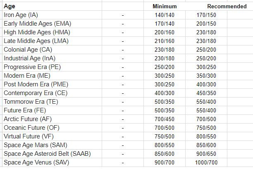Select the Future Era (FE) cell

(52, 110)
